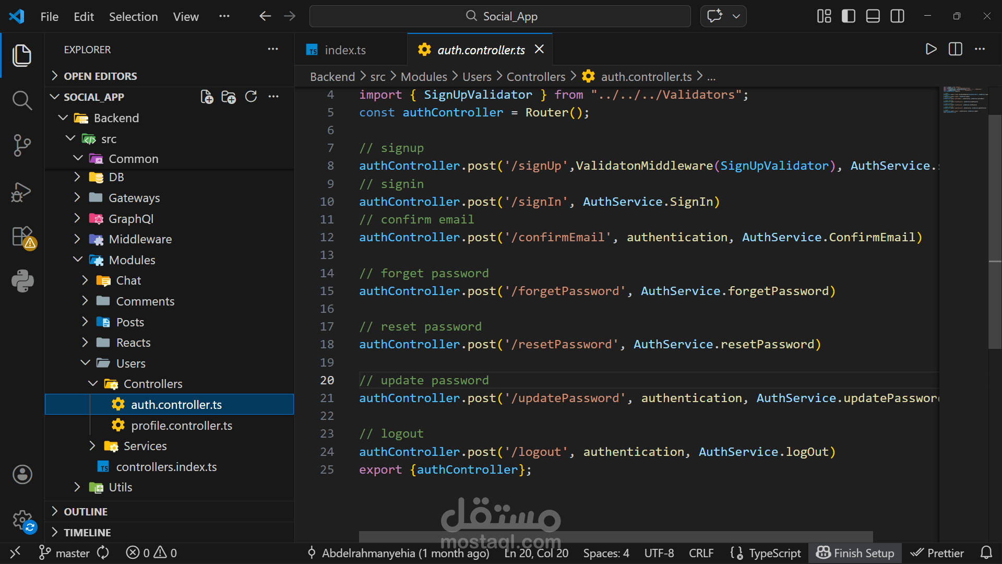
Task: Click the editor vertical scrollbar
Action: click(995, 230)
